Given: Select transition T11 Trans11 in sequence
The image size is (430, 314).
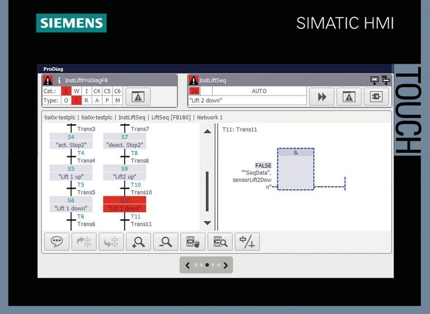Looking at the screenshot, I should pyautogui.click(x=137, y=220).
